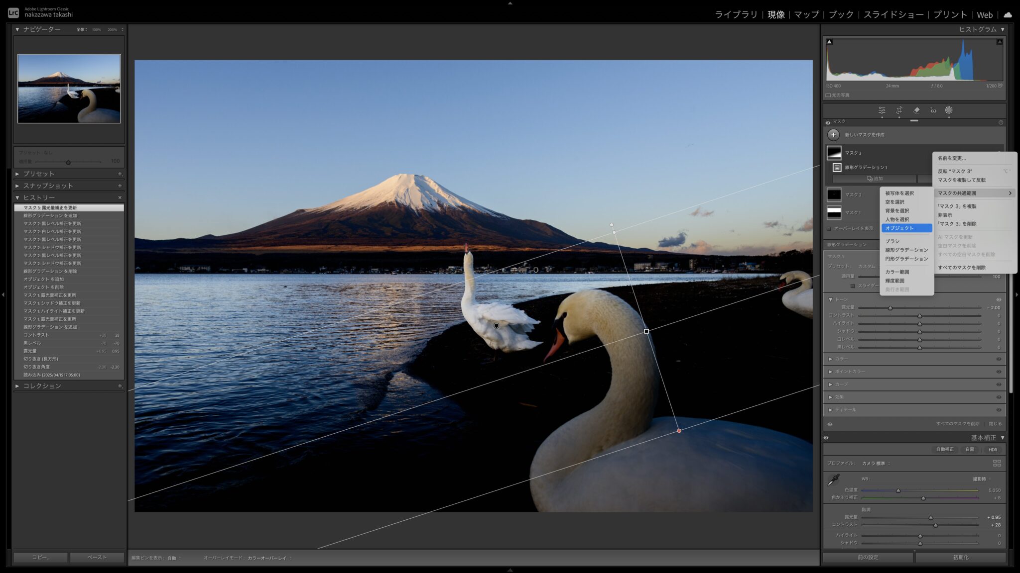
Task: Expand the プリセット panel
Action: point(39,174)
